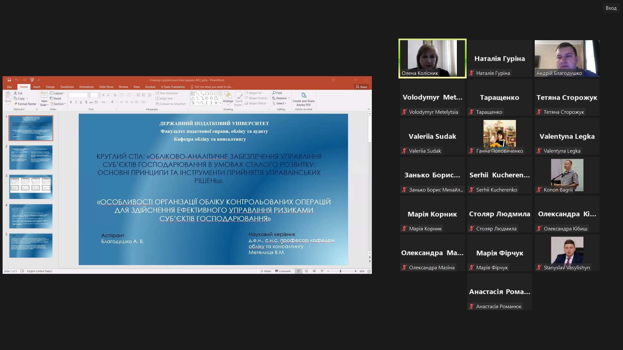
Task: Click the Paste clipboard icon
Action: pyautogui.click(x=8, y=96)
